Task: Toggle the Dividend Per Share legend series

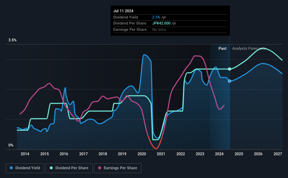Action: pyautogui.click(x=69, y=168)
